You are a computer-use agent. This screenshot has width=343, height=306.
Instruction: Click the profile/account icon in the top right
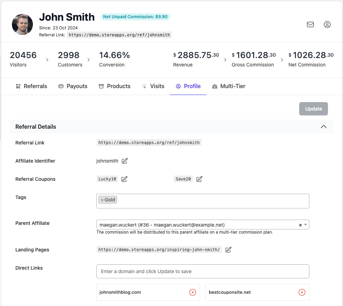point(327,24)
